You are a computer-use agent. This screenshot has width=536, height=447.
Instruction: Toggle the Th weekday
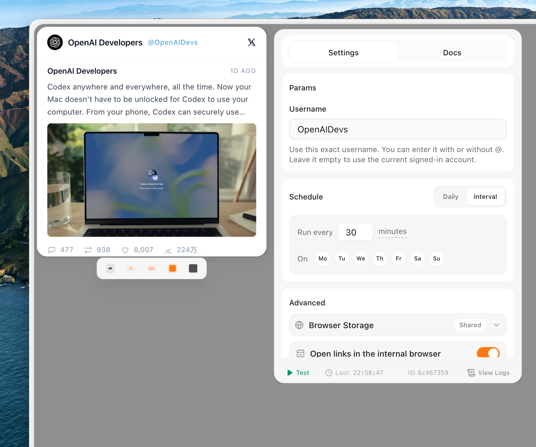(380, 259)
